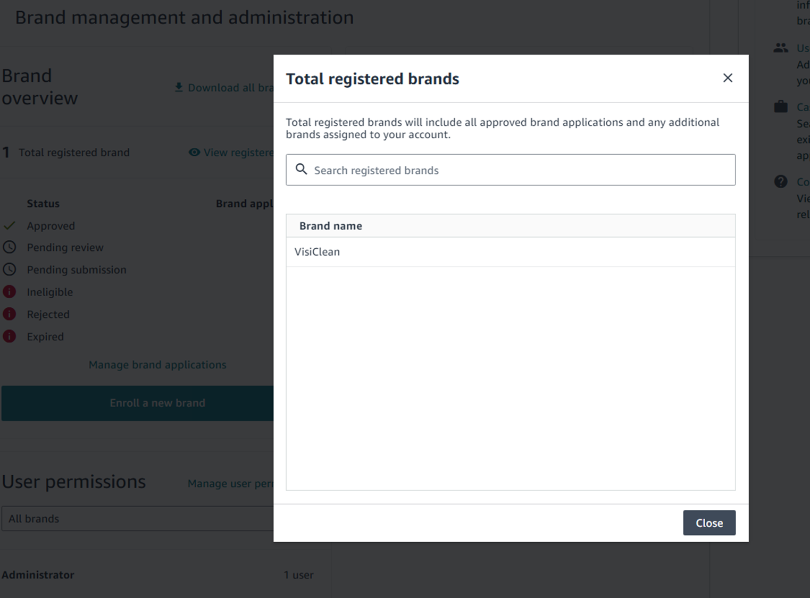Open the All brands dropdown
This screenshot has width=810, height=598.
(138, 518)
